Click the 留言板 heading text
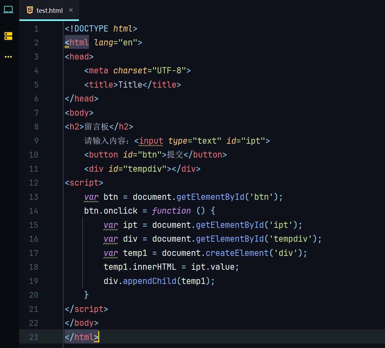This screenshot has width=385, height=348. 97,127
